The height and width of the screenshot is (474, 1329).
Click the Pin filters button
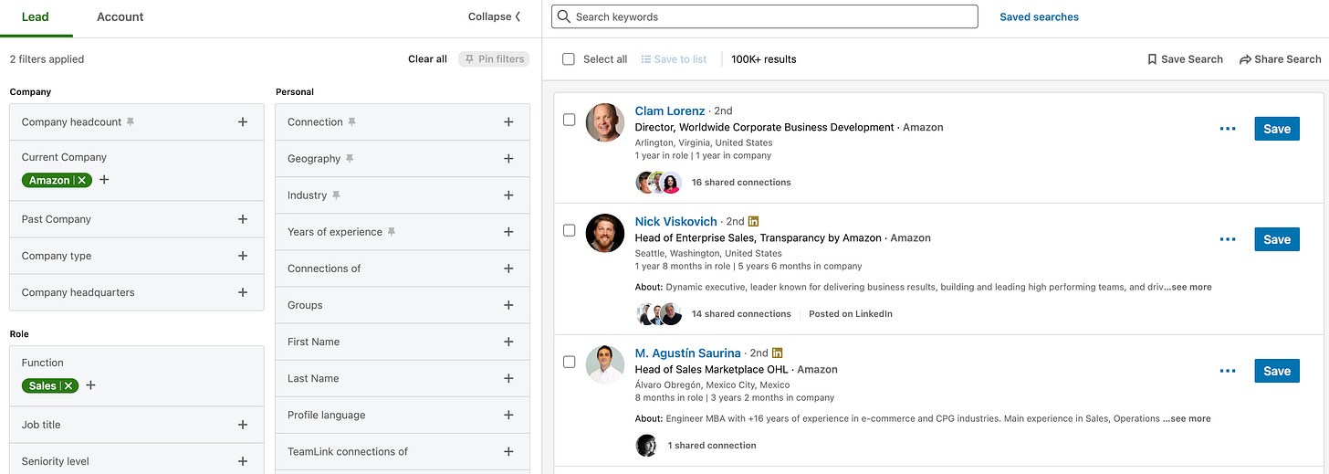tap(494, 58)
